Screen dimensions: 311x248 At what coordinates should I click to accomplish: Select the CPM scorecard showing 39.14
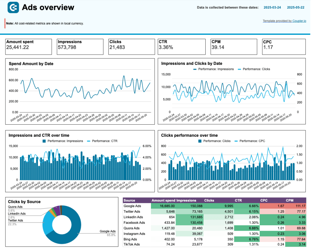point(234,47)
